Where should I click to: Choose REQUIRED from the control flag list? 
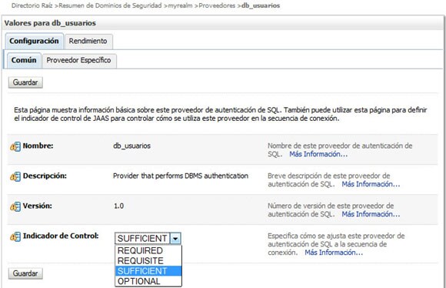148,250
